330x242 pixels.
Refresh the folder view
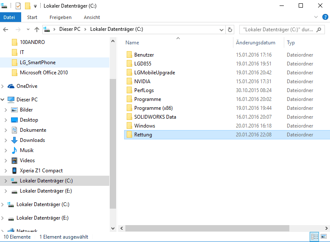pyautogui.click(x=230, y=30)
